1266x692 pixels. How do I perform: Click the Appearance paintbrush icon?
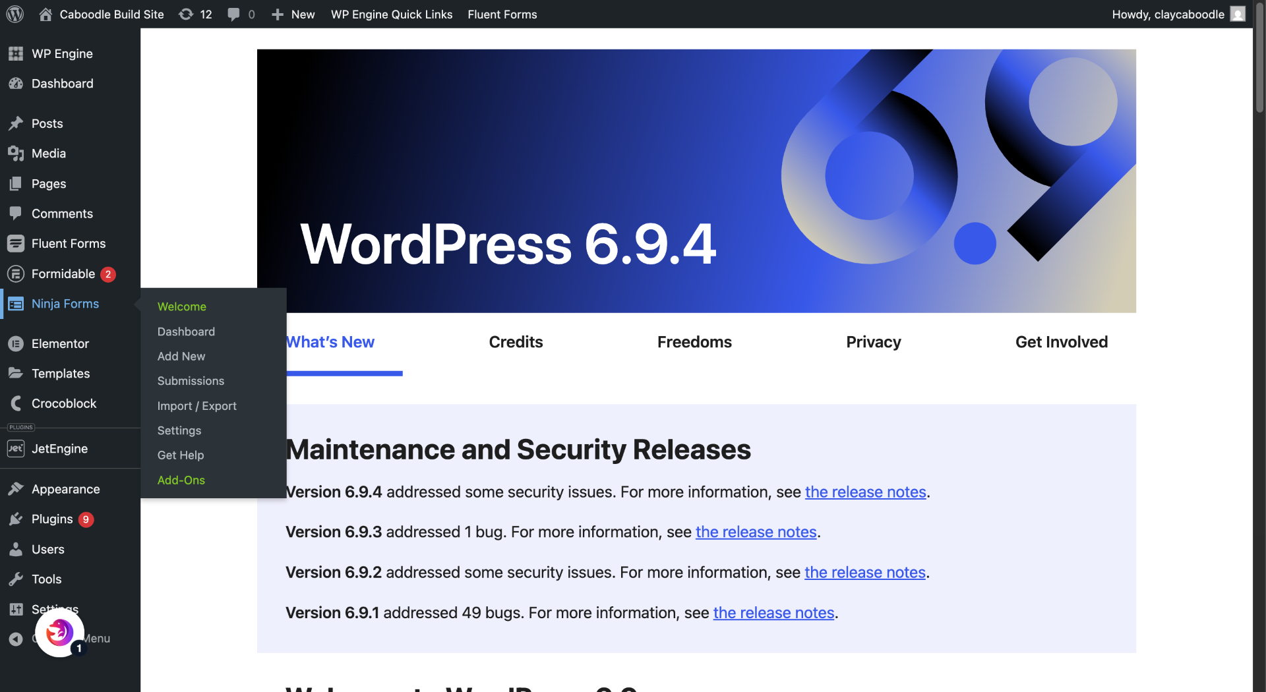[x=16, y=489]
